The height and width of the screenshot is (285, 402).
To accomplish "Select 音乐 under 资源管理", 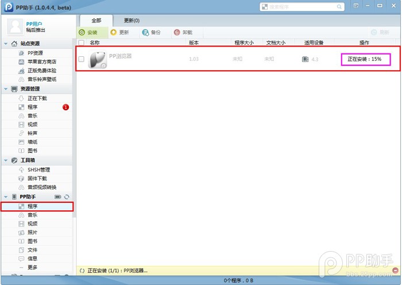I will click(37, 115).
